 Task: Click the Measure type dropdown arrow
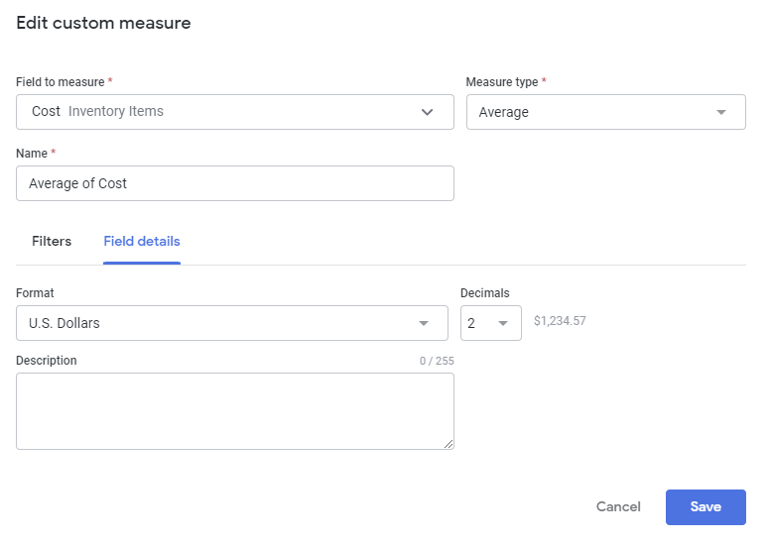point(721,112)
